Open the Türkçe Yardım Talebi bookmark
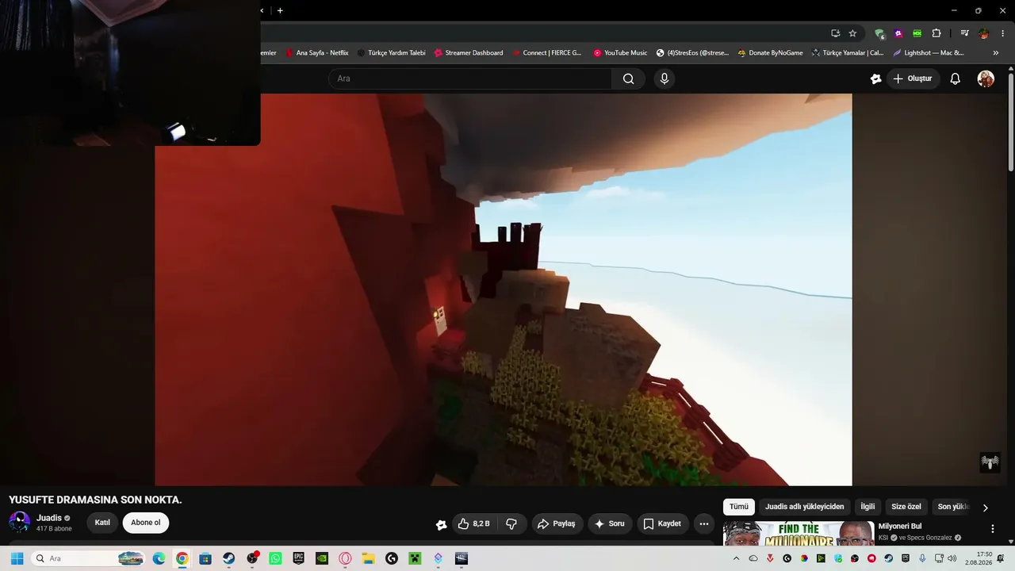Screen dimensions: 1015x571 [391, 53]
